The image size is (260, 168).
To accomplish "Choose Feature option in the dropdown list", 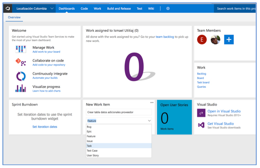I will [119, 136].
